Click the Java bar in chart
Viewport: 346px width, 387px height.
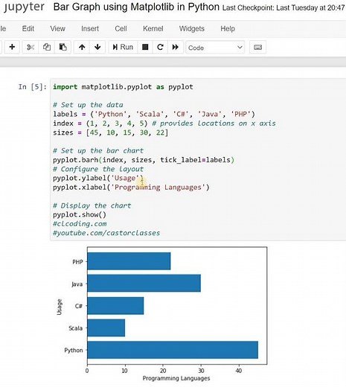click(144, 284)
